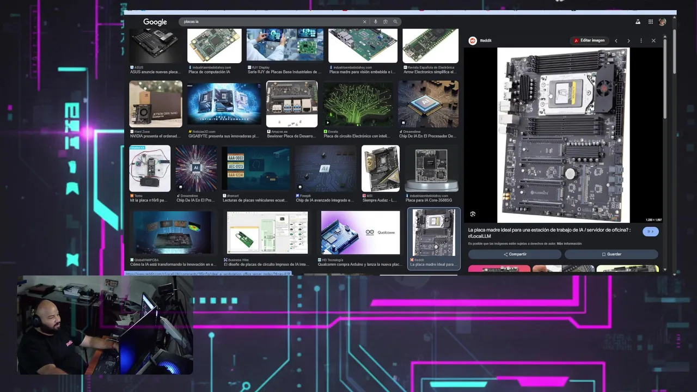Click 'NVIDIA presenta el ordenad...' caption
This screenshot has height=392, width=697.
click(x=155, y=136)
